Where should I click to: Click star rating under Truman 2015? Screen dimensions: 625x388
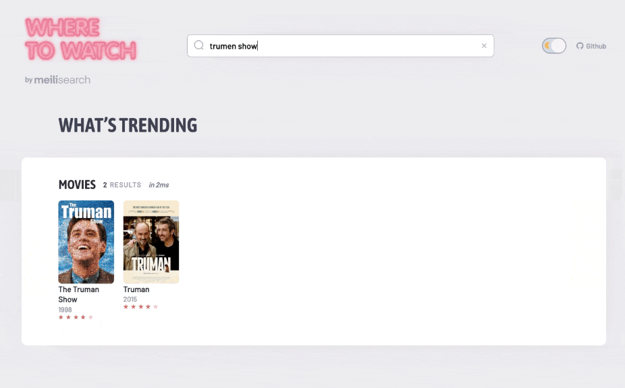click(140, 307)
